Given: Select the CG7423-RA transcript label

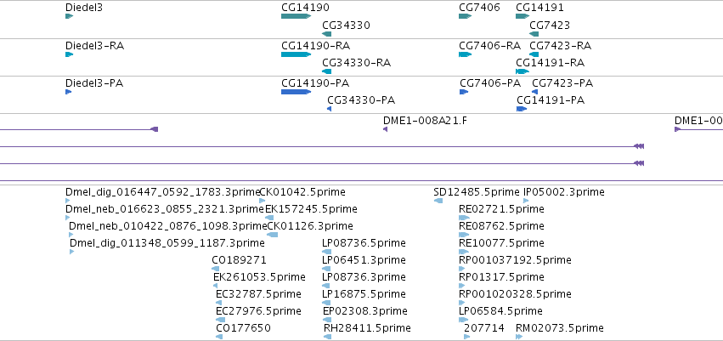Looking at the screenshot, I should click(x=560, y=46).
